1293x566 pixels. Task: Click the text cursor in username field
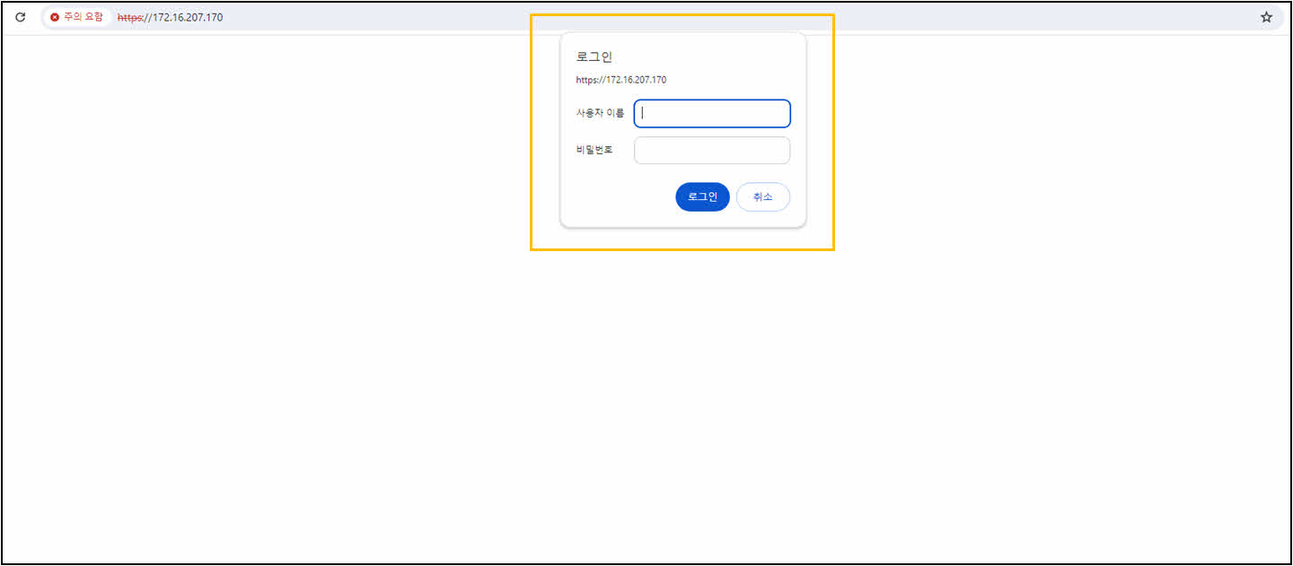point(643,114)
